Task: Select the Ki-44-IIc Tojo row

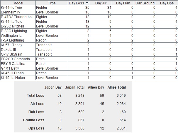Action: 89,8
